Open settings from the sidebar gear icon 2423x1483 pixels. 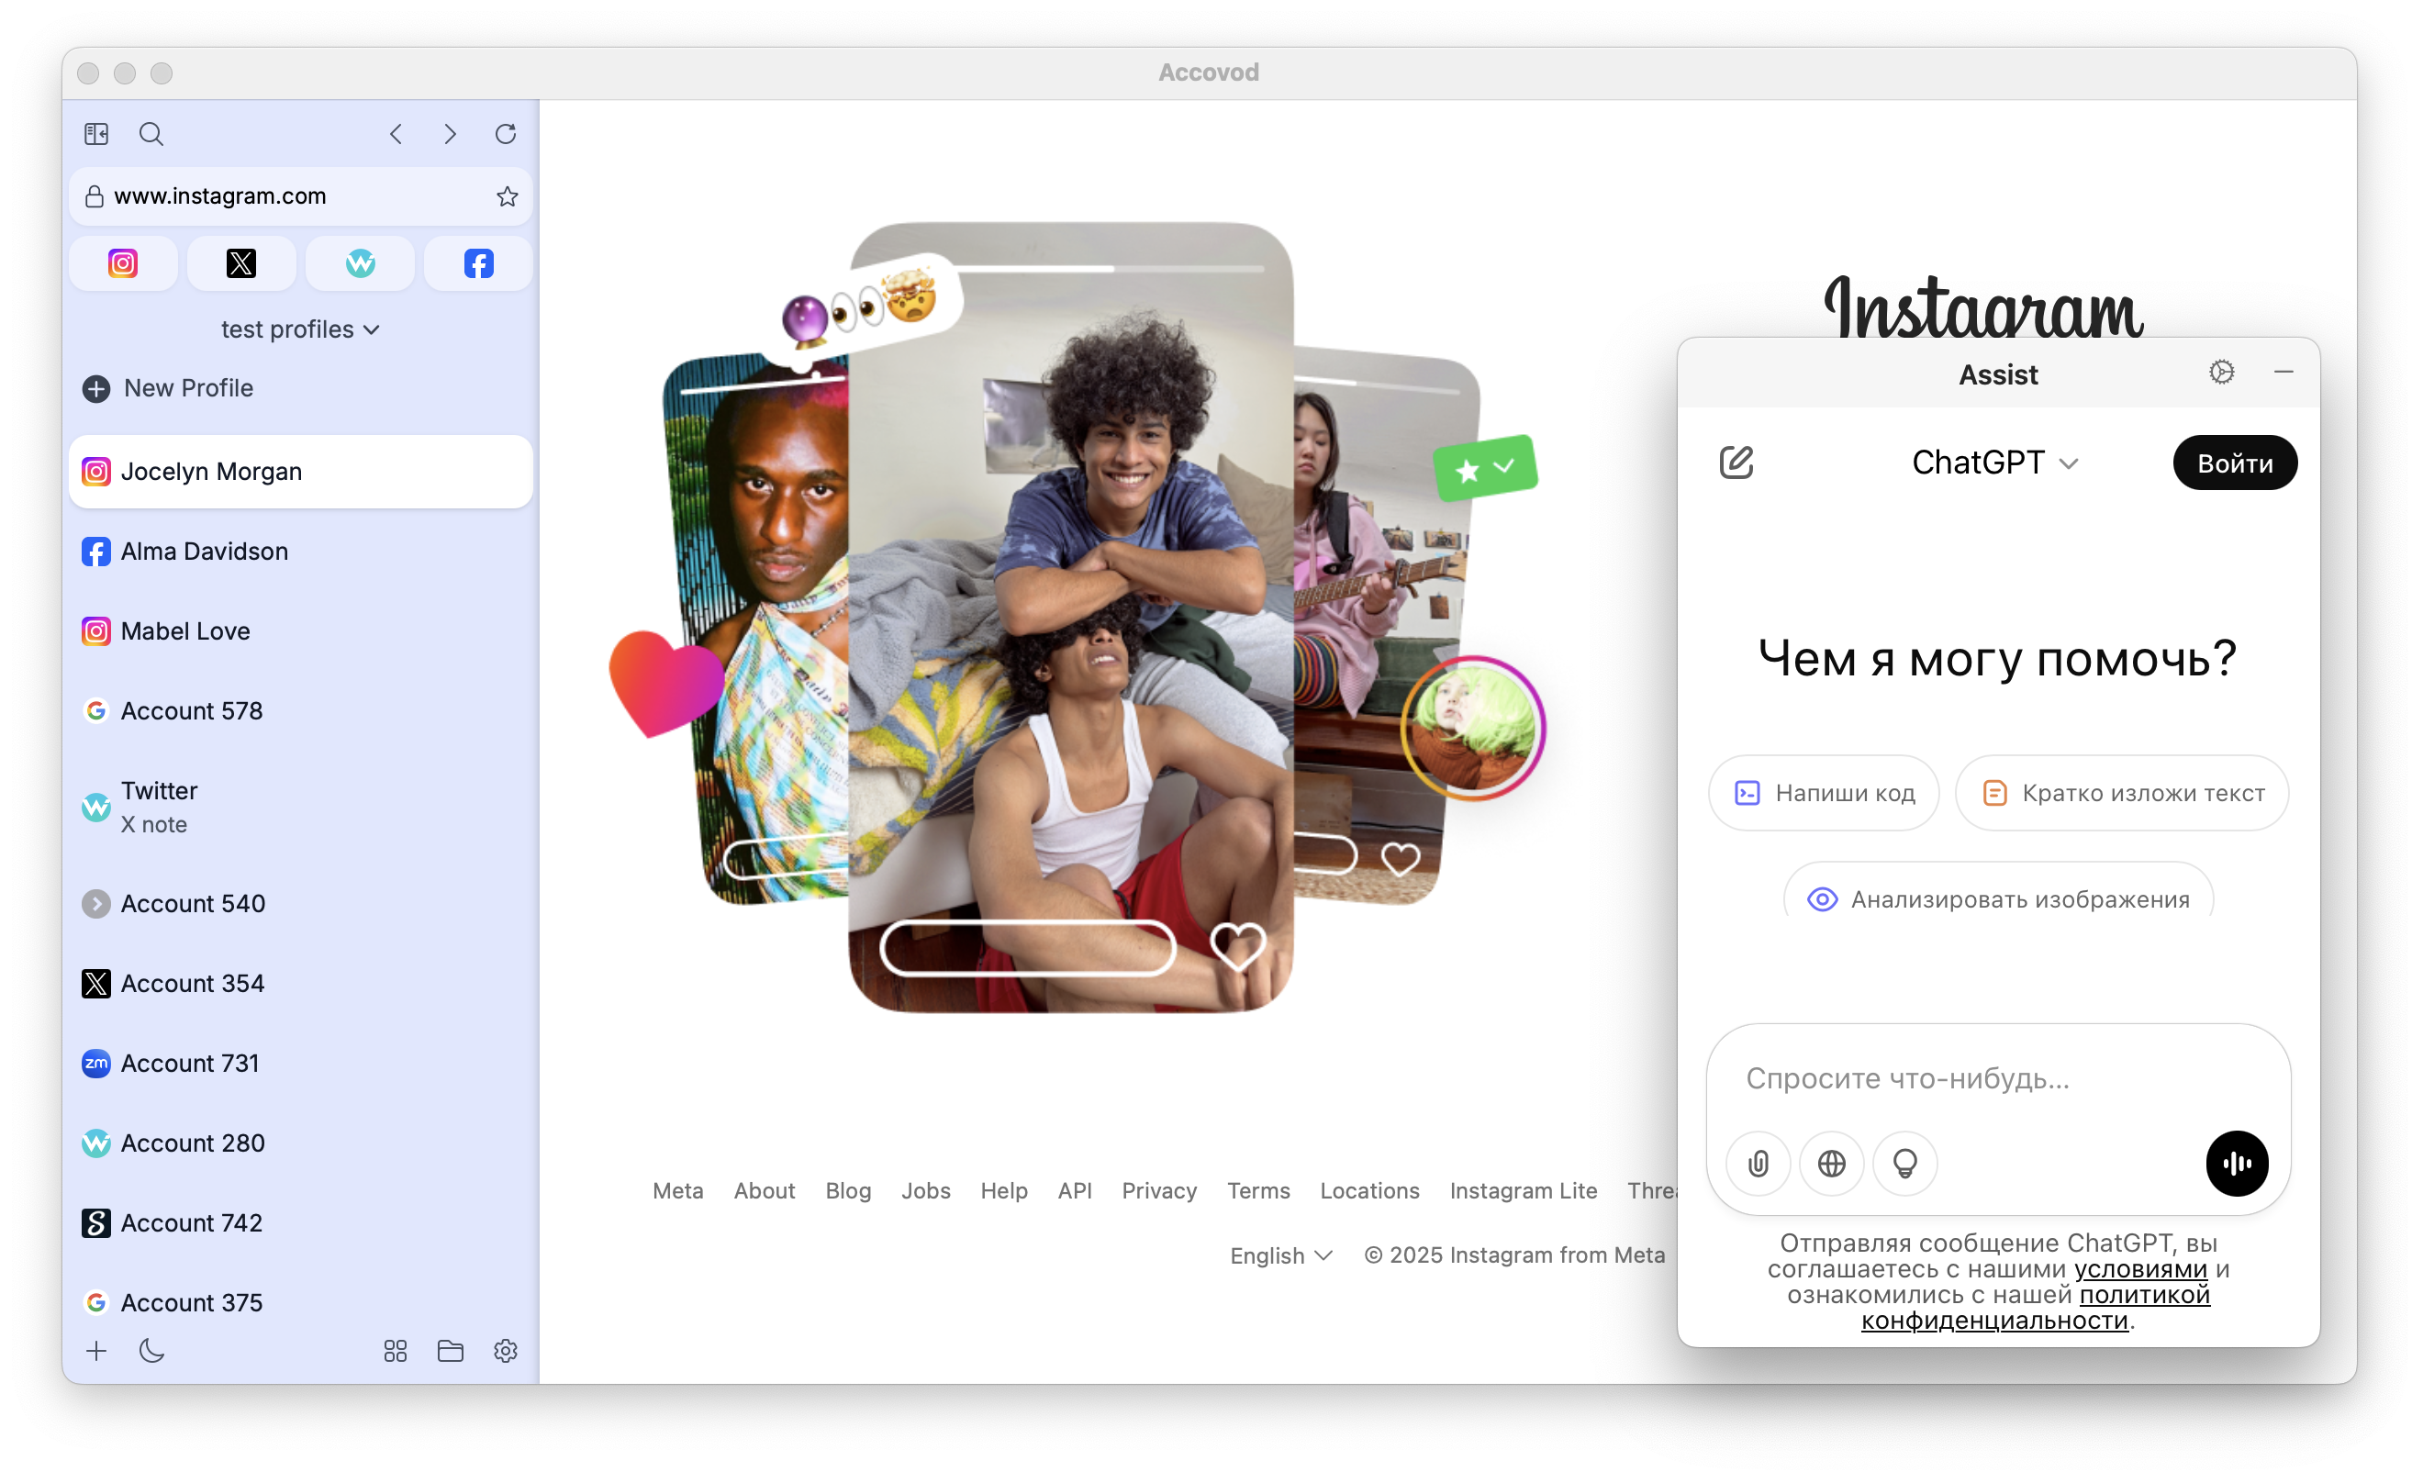(506, 1351)
